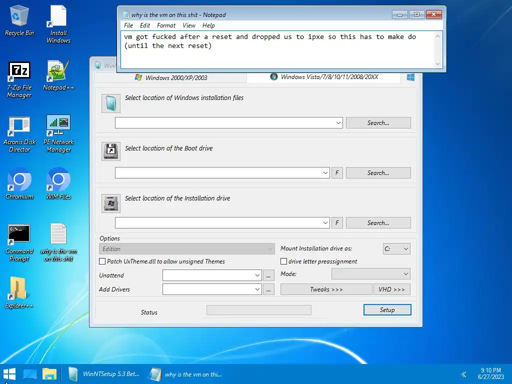
Task: Click Notepad scrollbar down arrow
Action: pyautogui.click(x=438, y=64)
